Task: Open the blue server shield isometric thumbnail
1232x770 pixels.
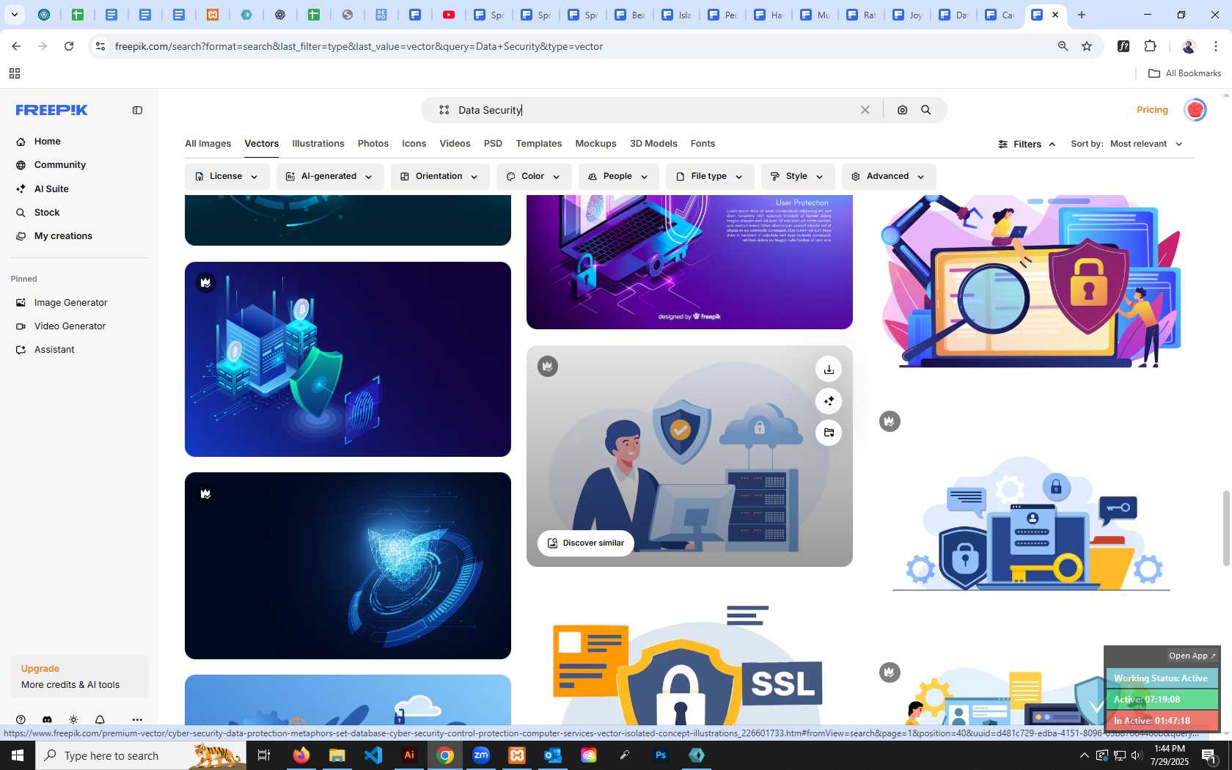Action: pyautogui.click(x=348, y=359)
